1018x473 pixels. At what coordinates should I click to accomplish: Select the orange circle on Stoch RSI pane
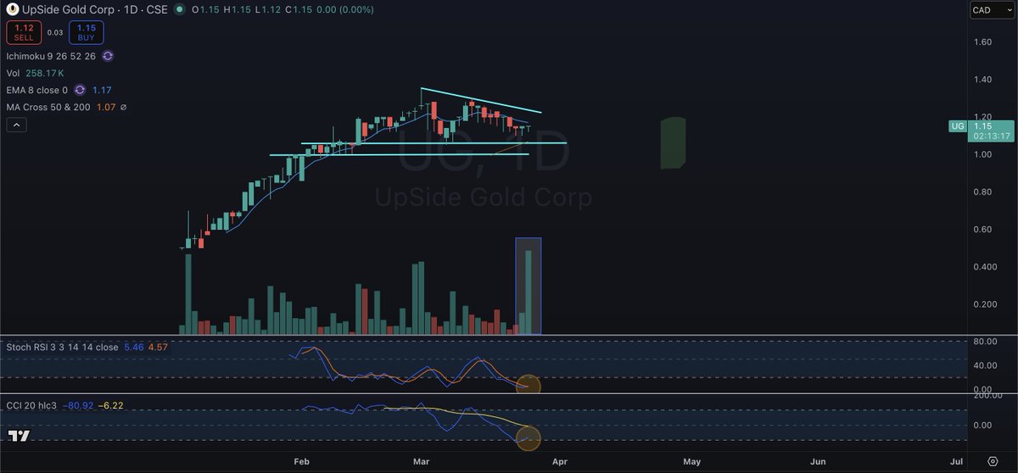pos(529,386)
